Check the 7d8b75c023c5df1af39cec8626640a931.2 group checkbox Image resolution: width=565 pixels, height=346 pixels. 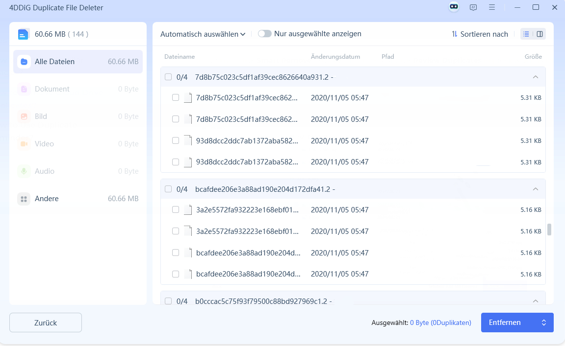click(168, 77)
